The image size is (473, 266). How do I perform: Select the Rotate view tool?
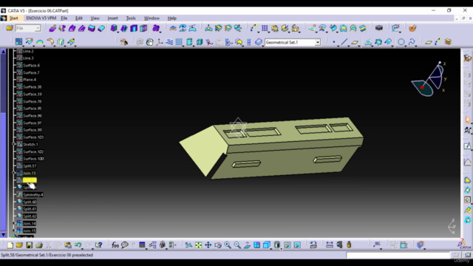pos(218,245)
